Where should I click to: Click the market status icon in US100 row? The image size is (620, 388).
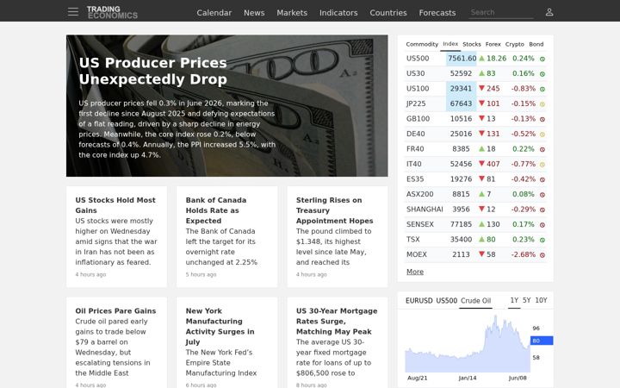[542, 89]
